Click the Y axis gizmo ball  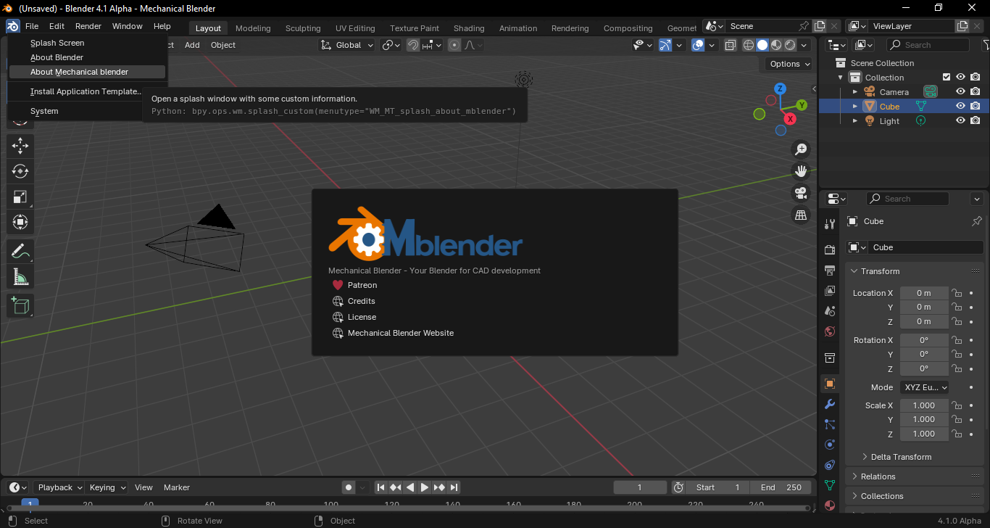[x=802, y=105]
